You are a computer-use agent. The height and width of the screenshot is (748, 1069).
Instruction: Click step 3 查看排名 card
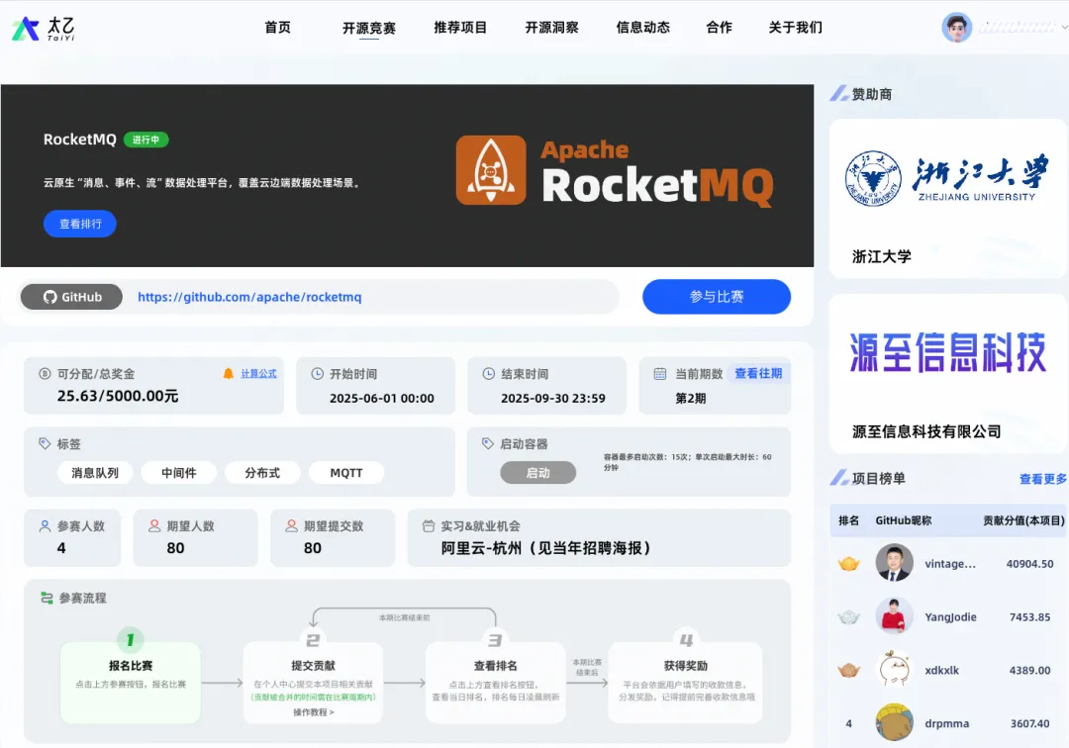pos(496,682)
